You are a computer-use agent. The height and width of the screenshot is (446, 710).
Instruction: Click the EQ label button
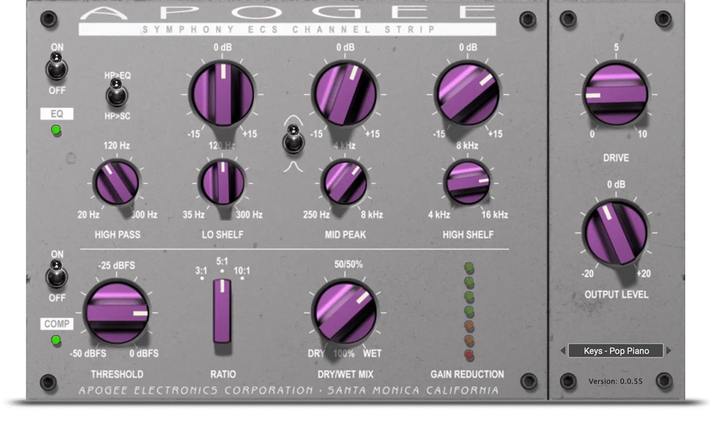57,114
